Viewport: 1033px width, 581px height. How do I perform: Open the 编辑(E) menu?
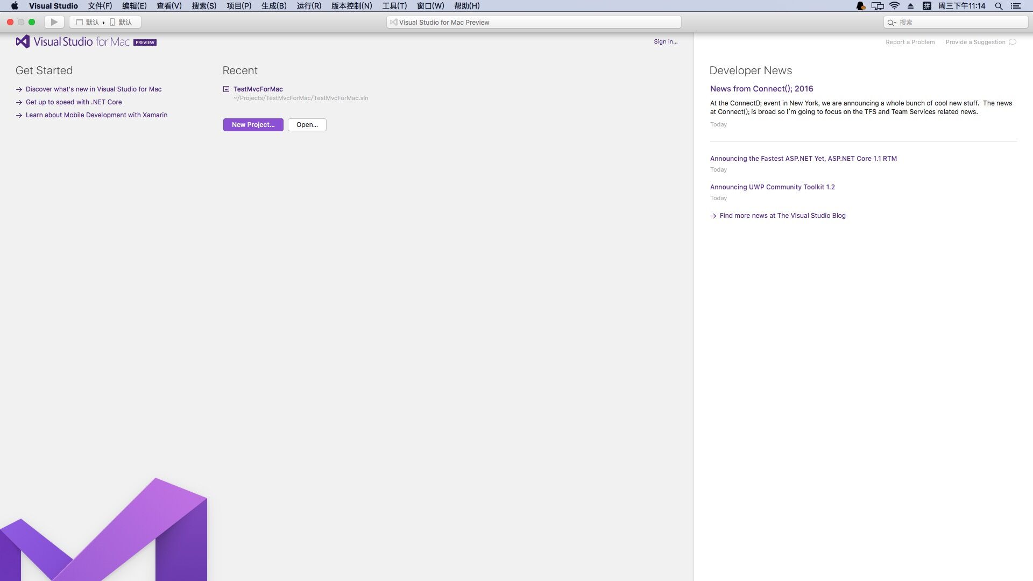[134, 6]
